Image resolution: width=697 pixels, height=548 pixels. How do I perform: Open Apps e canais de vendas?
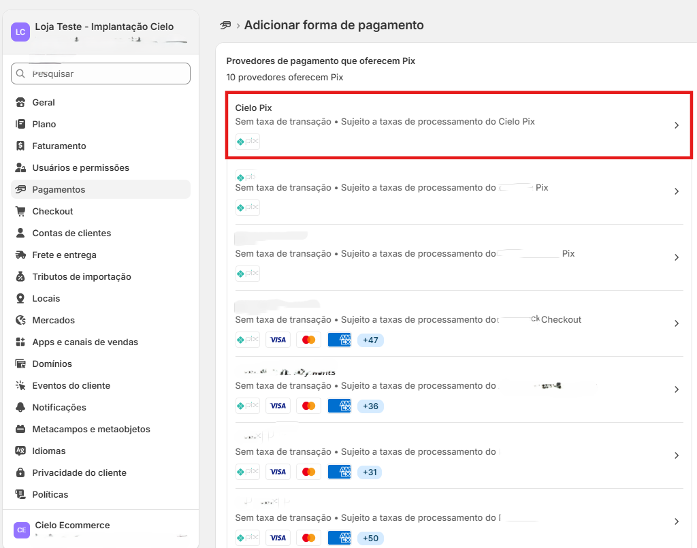tap(101, 342)
